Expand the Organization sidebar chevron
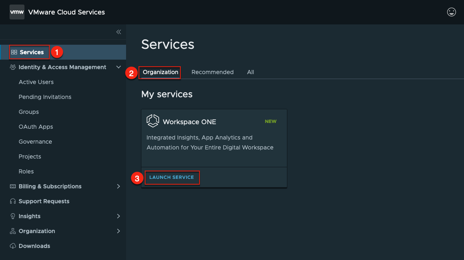The height and width of the screenshot is (260, 464). (118, 231)
